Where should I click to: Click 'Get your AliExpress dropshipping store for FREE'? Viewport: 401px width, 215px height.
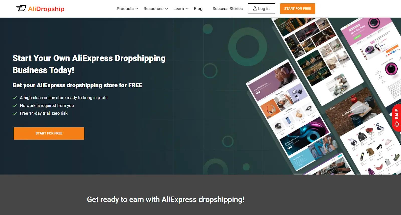coord(77,85)
